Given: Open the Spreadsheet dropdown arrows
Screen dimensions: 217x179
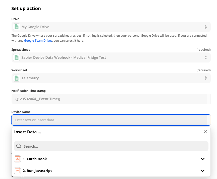Looking at the screenshot, I should click(206, 57).
